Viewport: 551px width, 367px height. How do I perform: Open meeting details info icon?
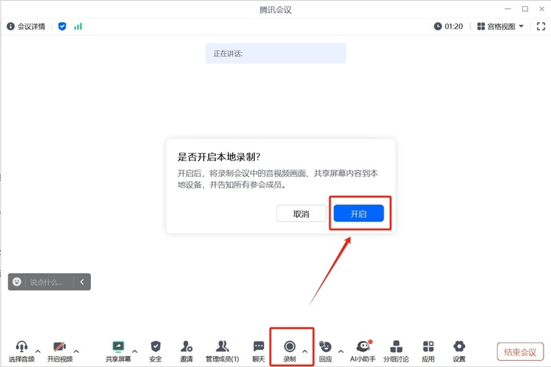[10, 26]
